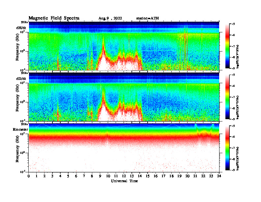Viewport: 261px width, 202px height.
Task: Click hour tick label "15" on time axis
Action: pos(148,176)
